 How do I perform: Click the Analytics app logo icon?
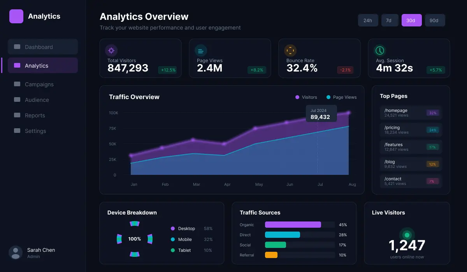tap(16, 16)
